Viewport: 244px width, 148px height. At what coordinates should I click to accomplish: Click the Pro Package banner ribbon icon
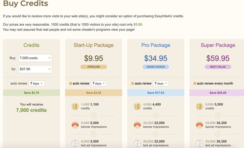137,125
